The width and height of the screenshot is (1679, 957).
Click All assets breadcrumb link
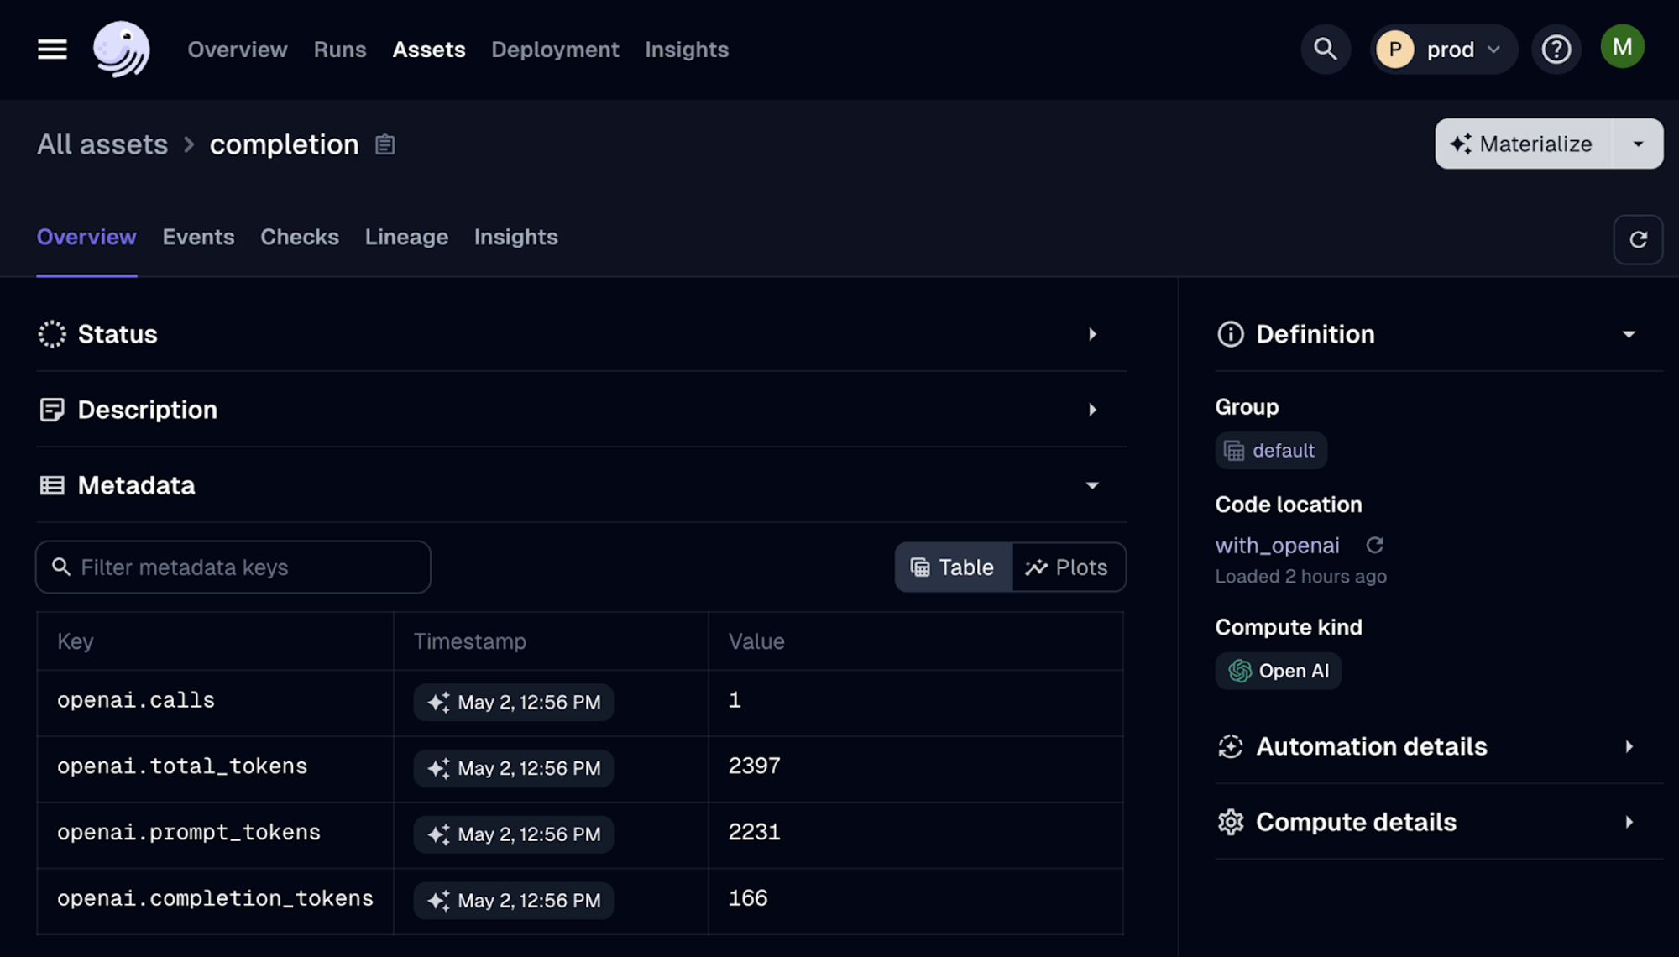click(x=102, y=144)
